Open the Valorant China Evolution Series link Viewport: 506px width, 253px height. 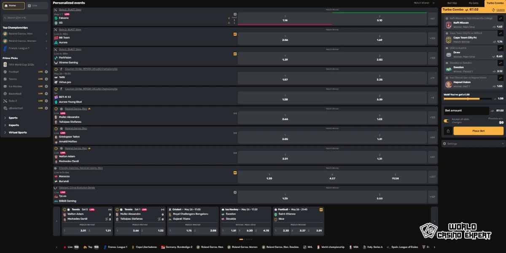77,188
